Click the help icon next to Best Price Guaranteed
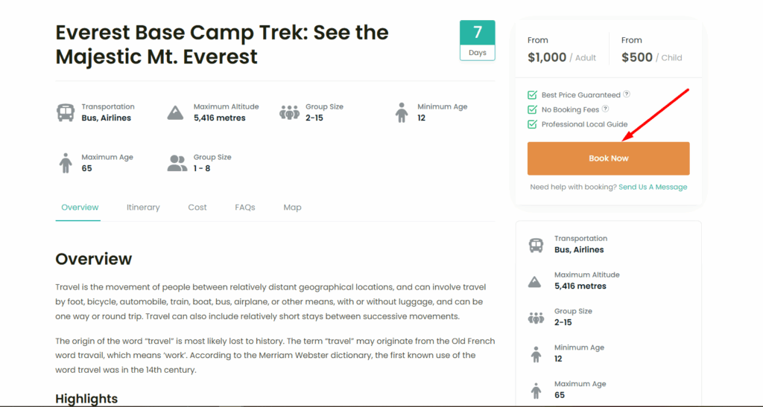763x407 pixels. coord(627,94)
